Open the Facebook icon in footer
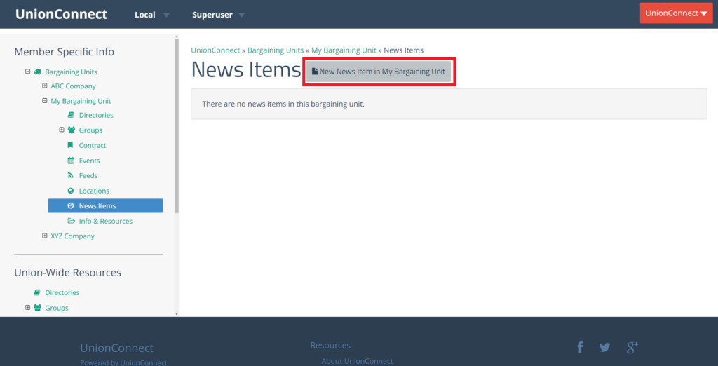The image size is (718, 366). [x=580, y=347]
